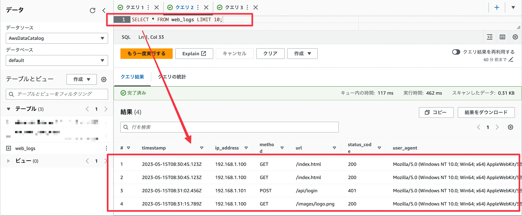Sort results by method column
Screen dimensions: 522x216
pyautogui.click(x=282, y=148)
